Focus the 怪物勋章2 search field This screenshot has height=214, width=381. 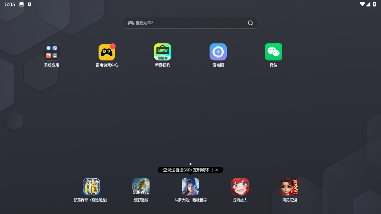[x=190, y=23]
